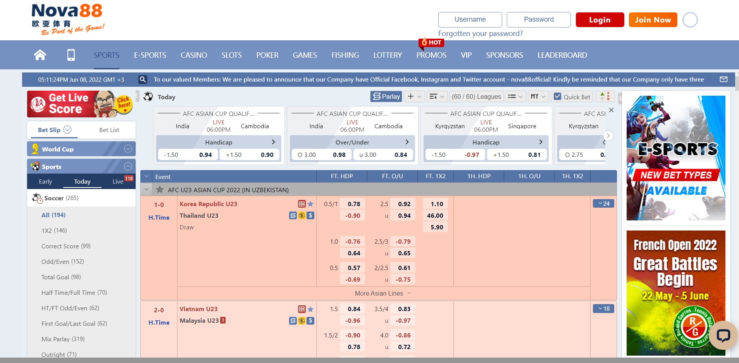Click the blue dollar icon for Thailand U23
This screenshot has height=363, width=739.
tap(310, 215)
